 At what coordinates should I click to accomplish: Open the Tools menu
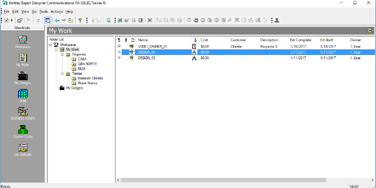click(44, 11)
